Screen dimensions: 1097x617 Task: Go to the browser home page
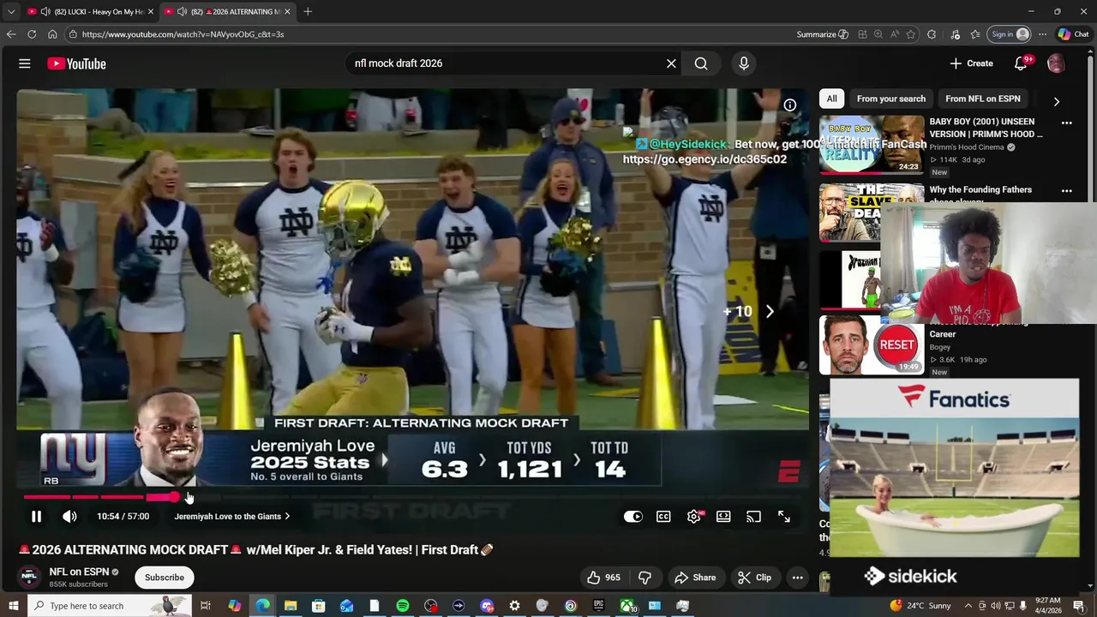tap(52, 34)
